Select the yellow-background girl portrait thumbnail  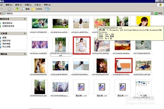pos(143,21)
